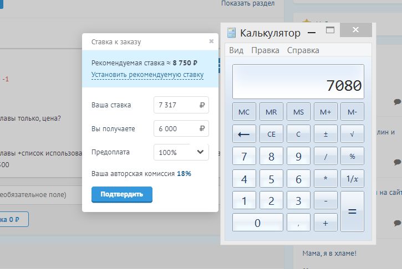The height and width of the screenshot is (269, 402).
Task: Open the Вид menu in calculator
Action: pos(236,50)
